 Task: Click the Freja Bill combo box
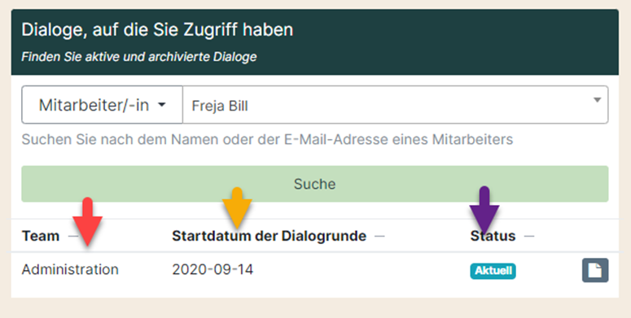395,105
